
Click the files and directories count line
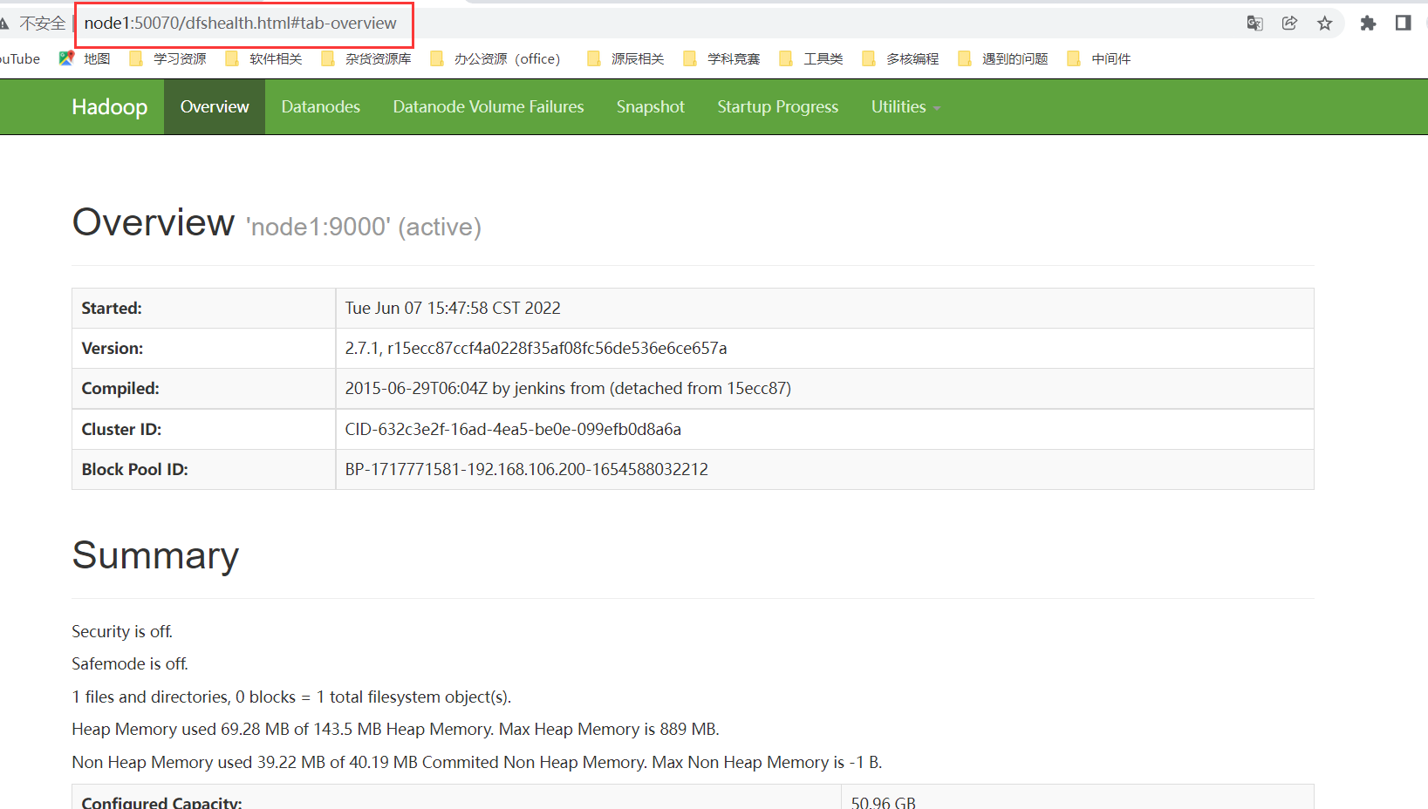[291, 697]
